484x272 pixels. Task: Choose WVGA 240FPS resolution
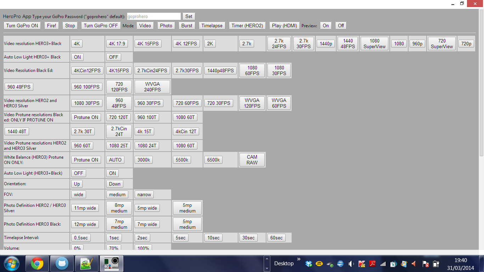coord(152,87)
